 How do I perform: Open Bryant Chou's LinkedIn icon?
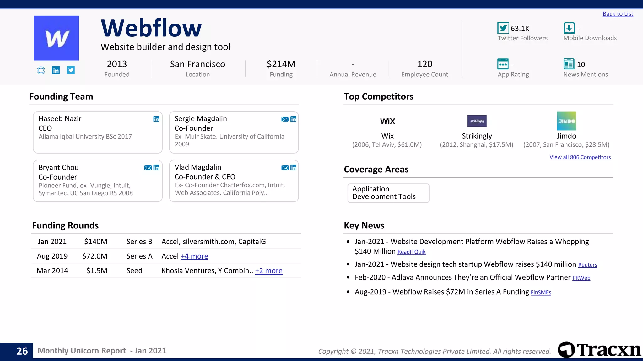tap(156, 168)
